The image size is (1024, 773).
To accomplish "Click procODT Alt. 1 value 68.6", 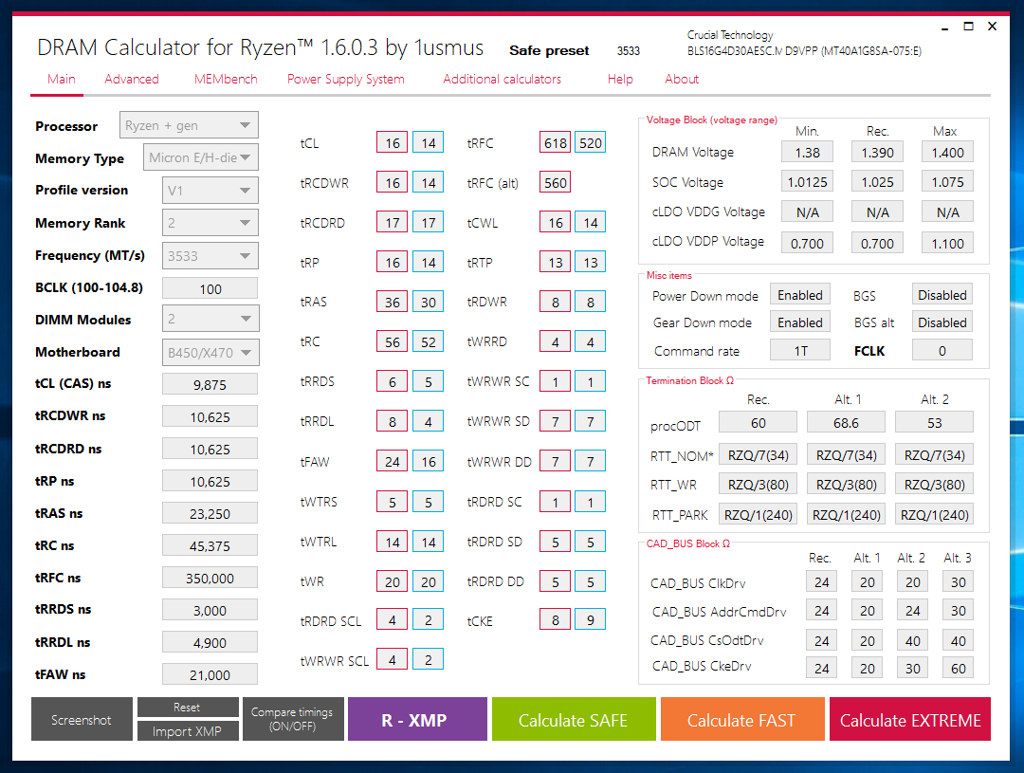I will click(x=846, y=422).
